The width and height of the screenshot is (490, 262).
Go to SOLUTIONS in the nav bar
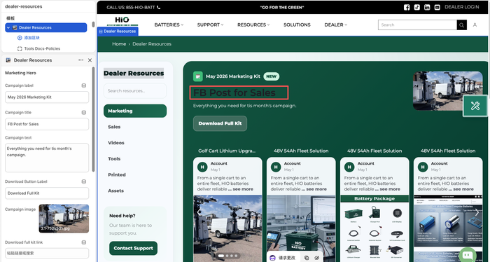(x=297, y=25)
